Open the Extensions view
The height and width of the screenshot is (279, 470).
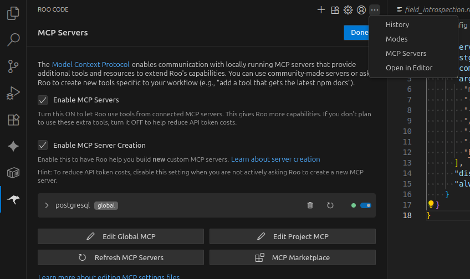[x=13, y=120]
